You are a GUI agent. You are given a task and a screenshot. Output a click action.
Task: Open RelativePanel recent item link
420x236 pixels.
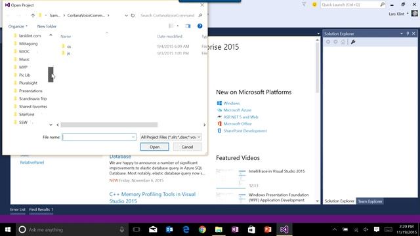click(32, 163)
